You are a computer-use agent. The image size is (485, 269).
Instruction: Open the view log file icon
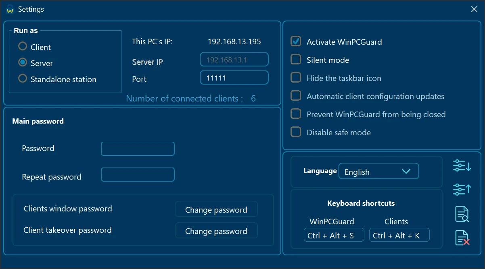tap(462, 214)
